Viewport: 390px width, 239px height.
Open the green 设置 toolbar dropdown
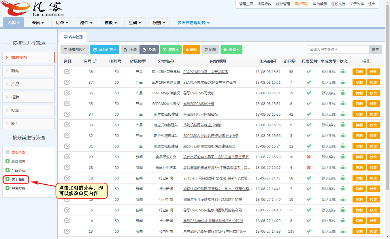click(231, 49)
